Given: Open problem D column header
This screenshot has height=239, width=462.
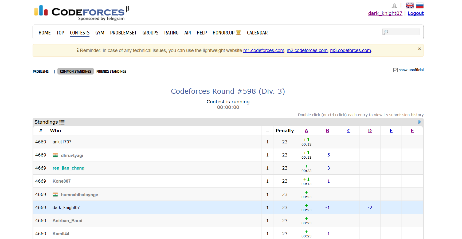Looking at the screenshot, I should (370, 131).
